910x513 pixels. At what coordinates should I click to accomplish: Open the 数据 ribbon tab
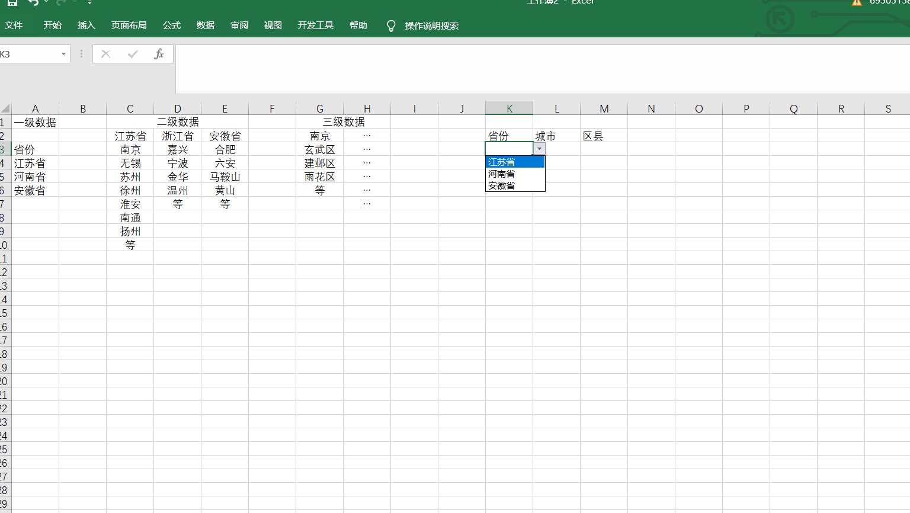click(x=206, y=25)
